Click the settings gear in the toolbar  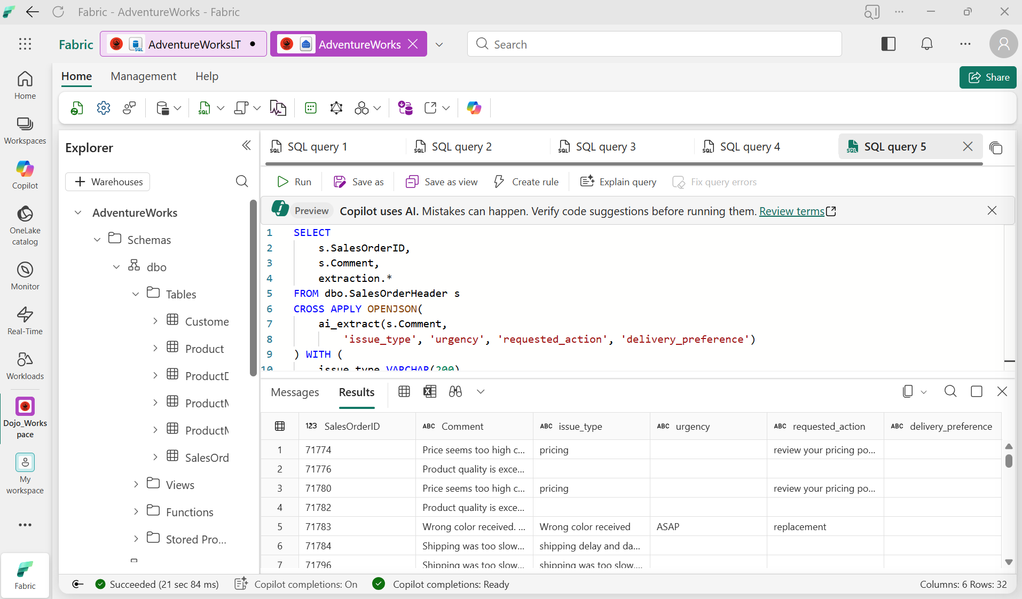coord(103,108)
